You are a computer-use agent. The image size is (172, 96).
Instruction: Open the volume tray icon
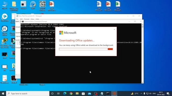150,94
